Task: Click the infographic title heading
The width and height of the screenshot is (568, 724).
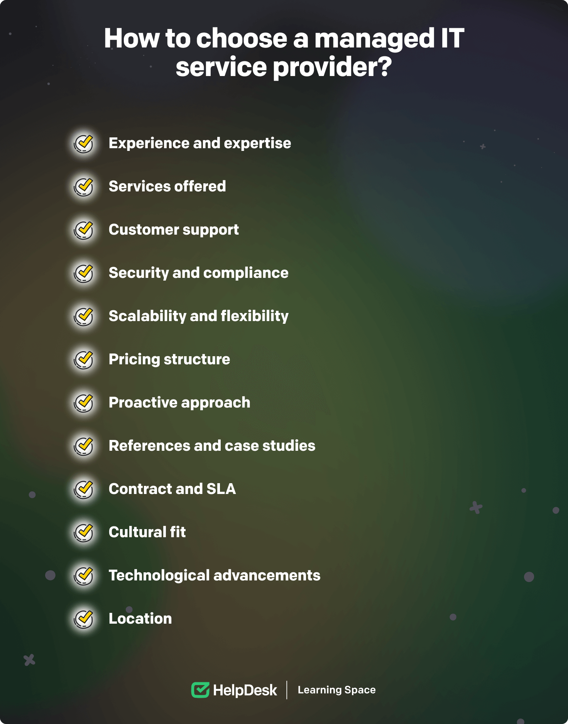Action: [284, 52]
